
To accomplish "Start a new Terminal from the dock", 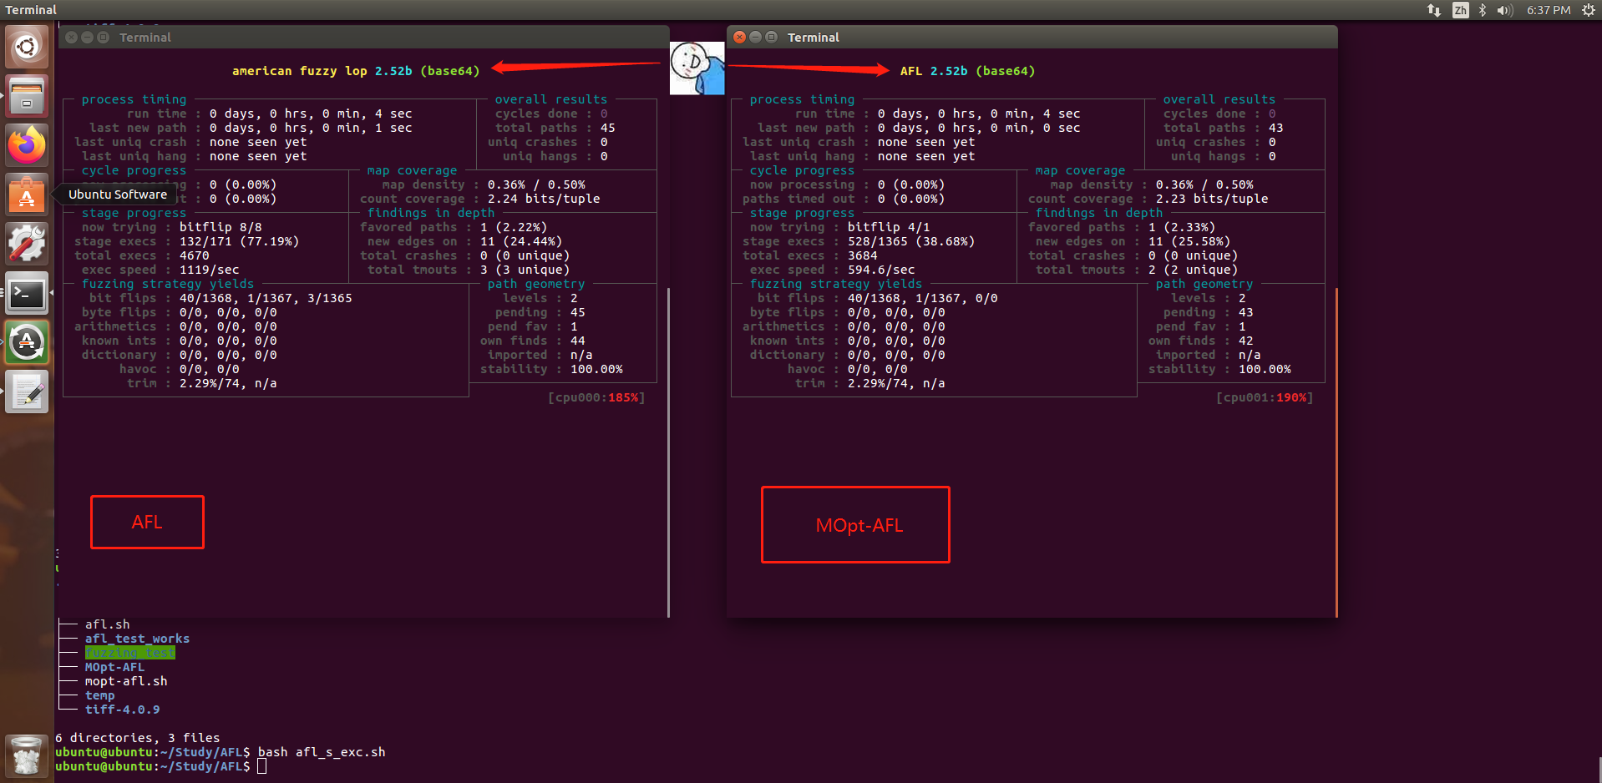I will (x=26, y=294).
